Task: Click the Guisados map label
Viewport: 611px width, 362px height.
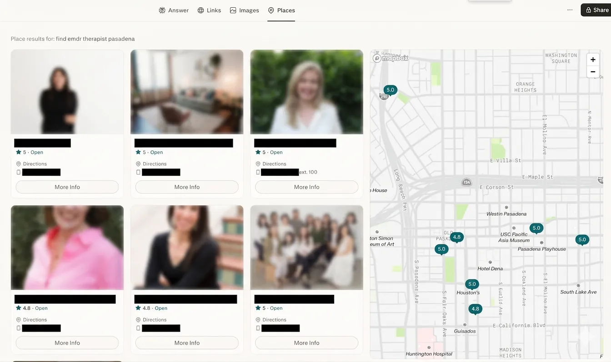Action: tap(465, 331)
